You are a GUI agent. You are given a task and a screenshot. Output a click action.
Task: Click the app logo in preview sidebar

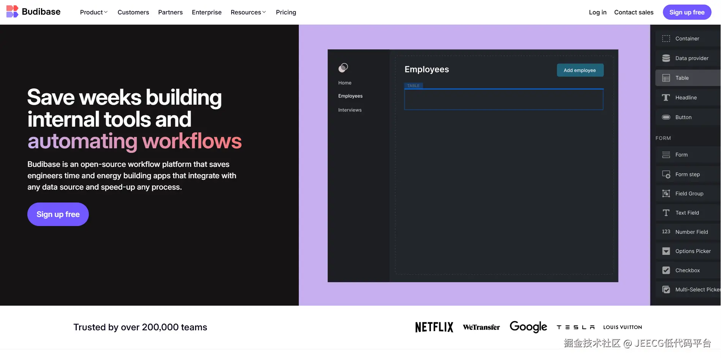pos(343,68)
